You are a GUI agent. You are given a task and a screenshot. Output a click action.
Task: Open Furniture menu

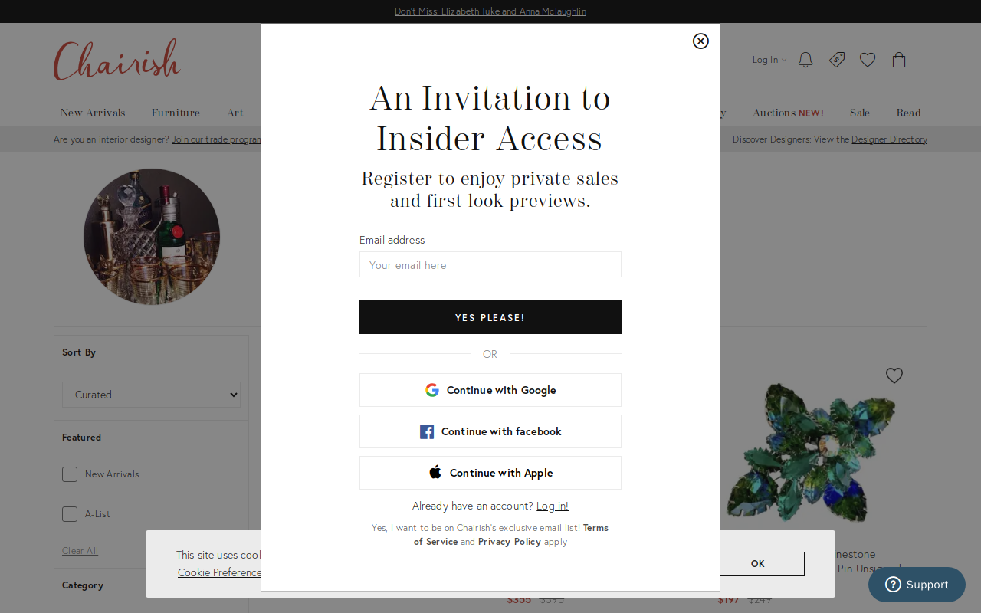coord(176,113)
